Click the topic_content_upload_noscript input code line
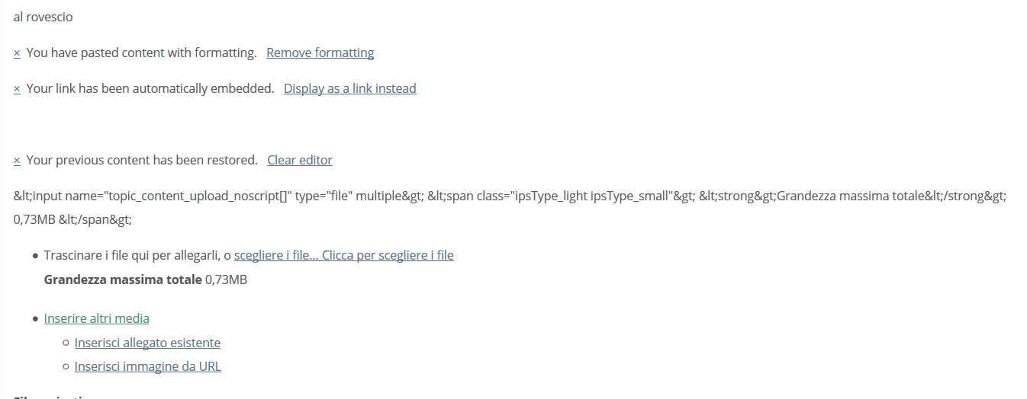Screen dimensions: 1027x399 (x=510, y=196)
